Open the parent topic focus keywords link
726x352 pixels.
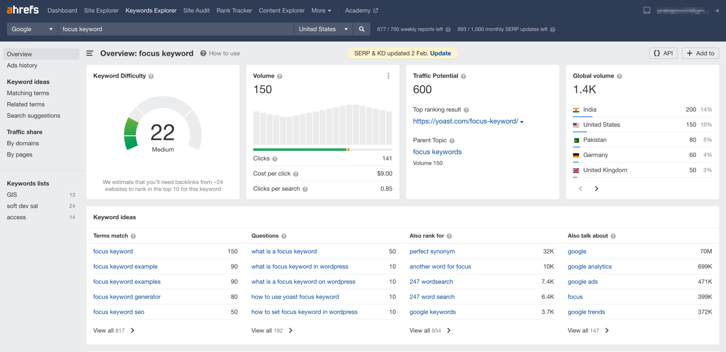pyautogui.click(x=437, y=151)
